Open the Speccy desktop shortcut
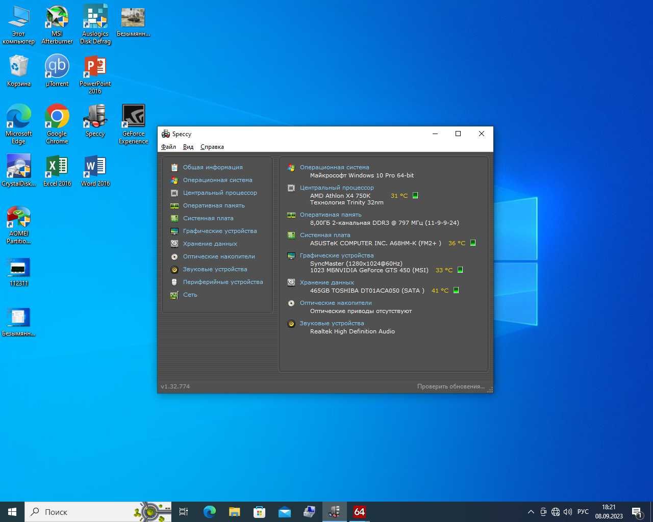The width and height of the screenshot is (653, 522). (x=95, y=120)
